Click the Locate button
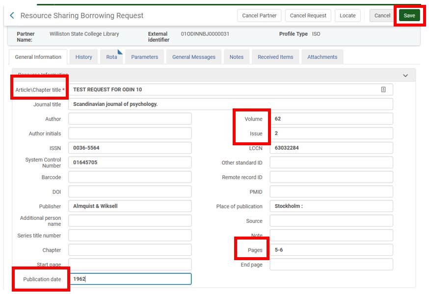Viewport: 429px width, 294px height. (x=348, y=15)
